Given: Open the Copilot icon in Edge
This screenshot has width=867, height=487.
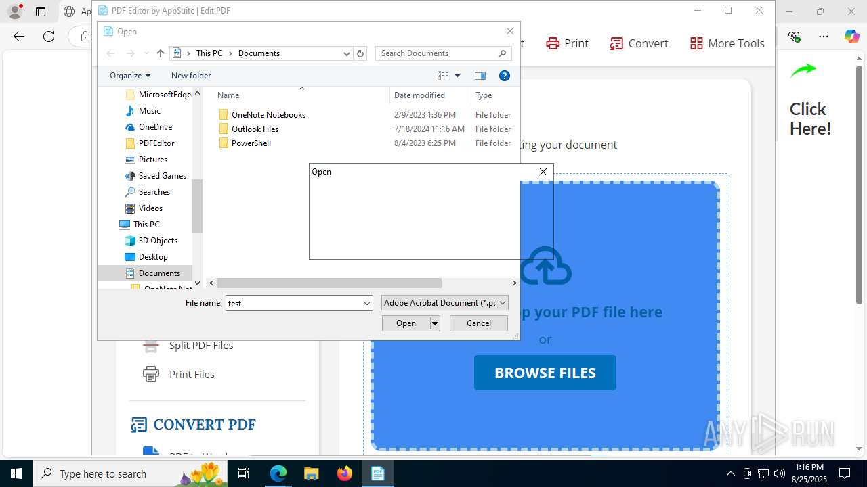Looking at the screenshot, I should [851, 37].
